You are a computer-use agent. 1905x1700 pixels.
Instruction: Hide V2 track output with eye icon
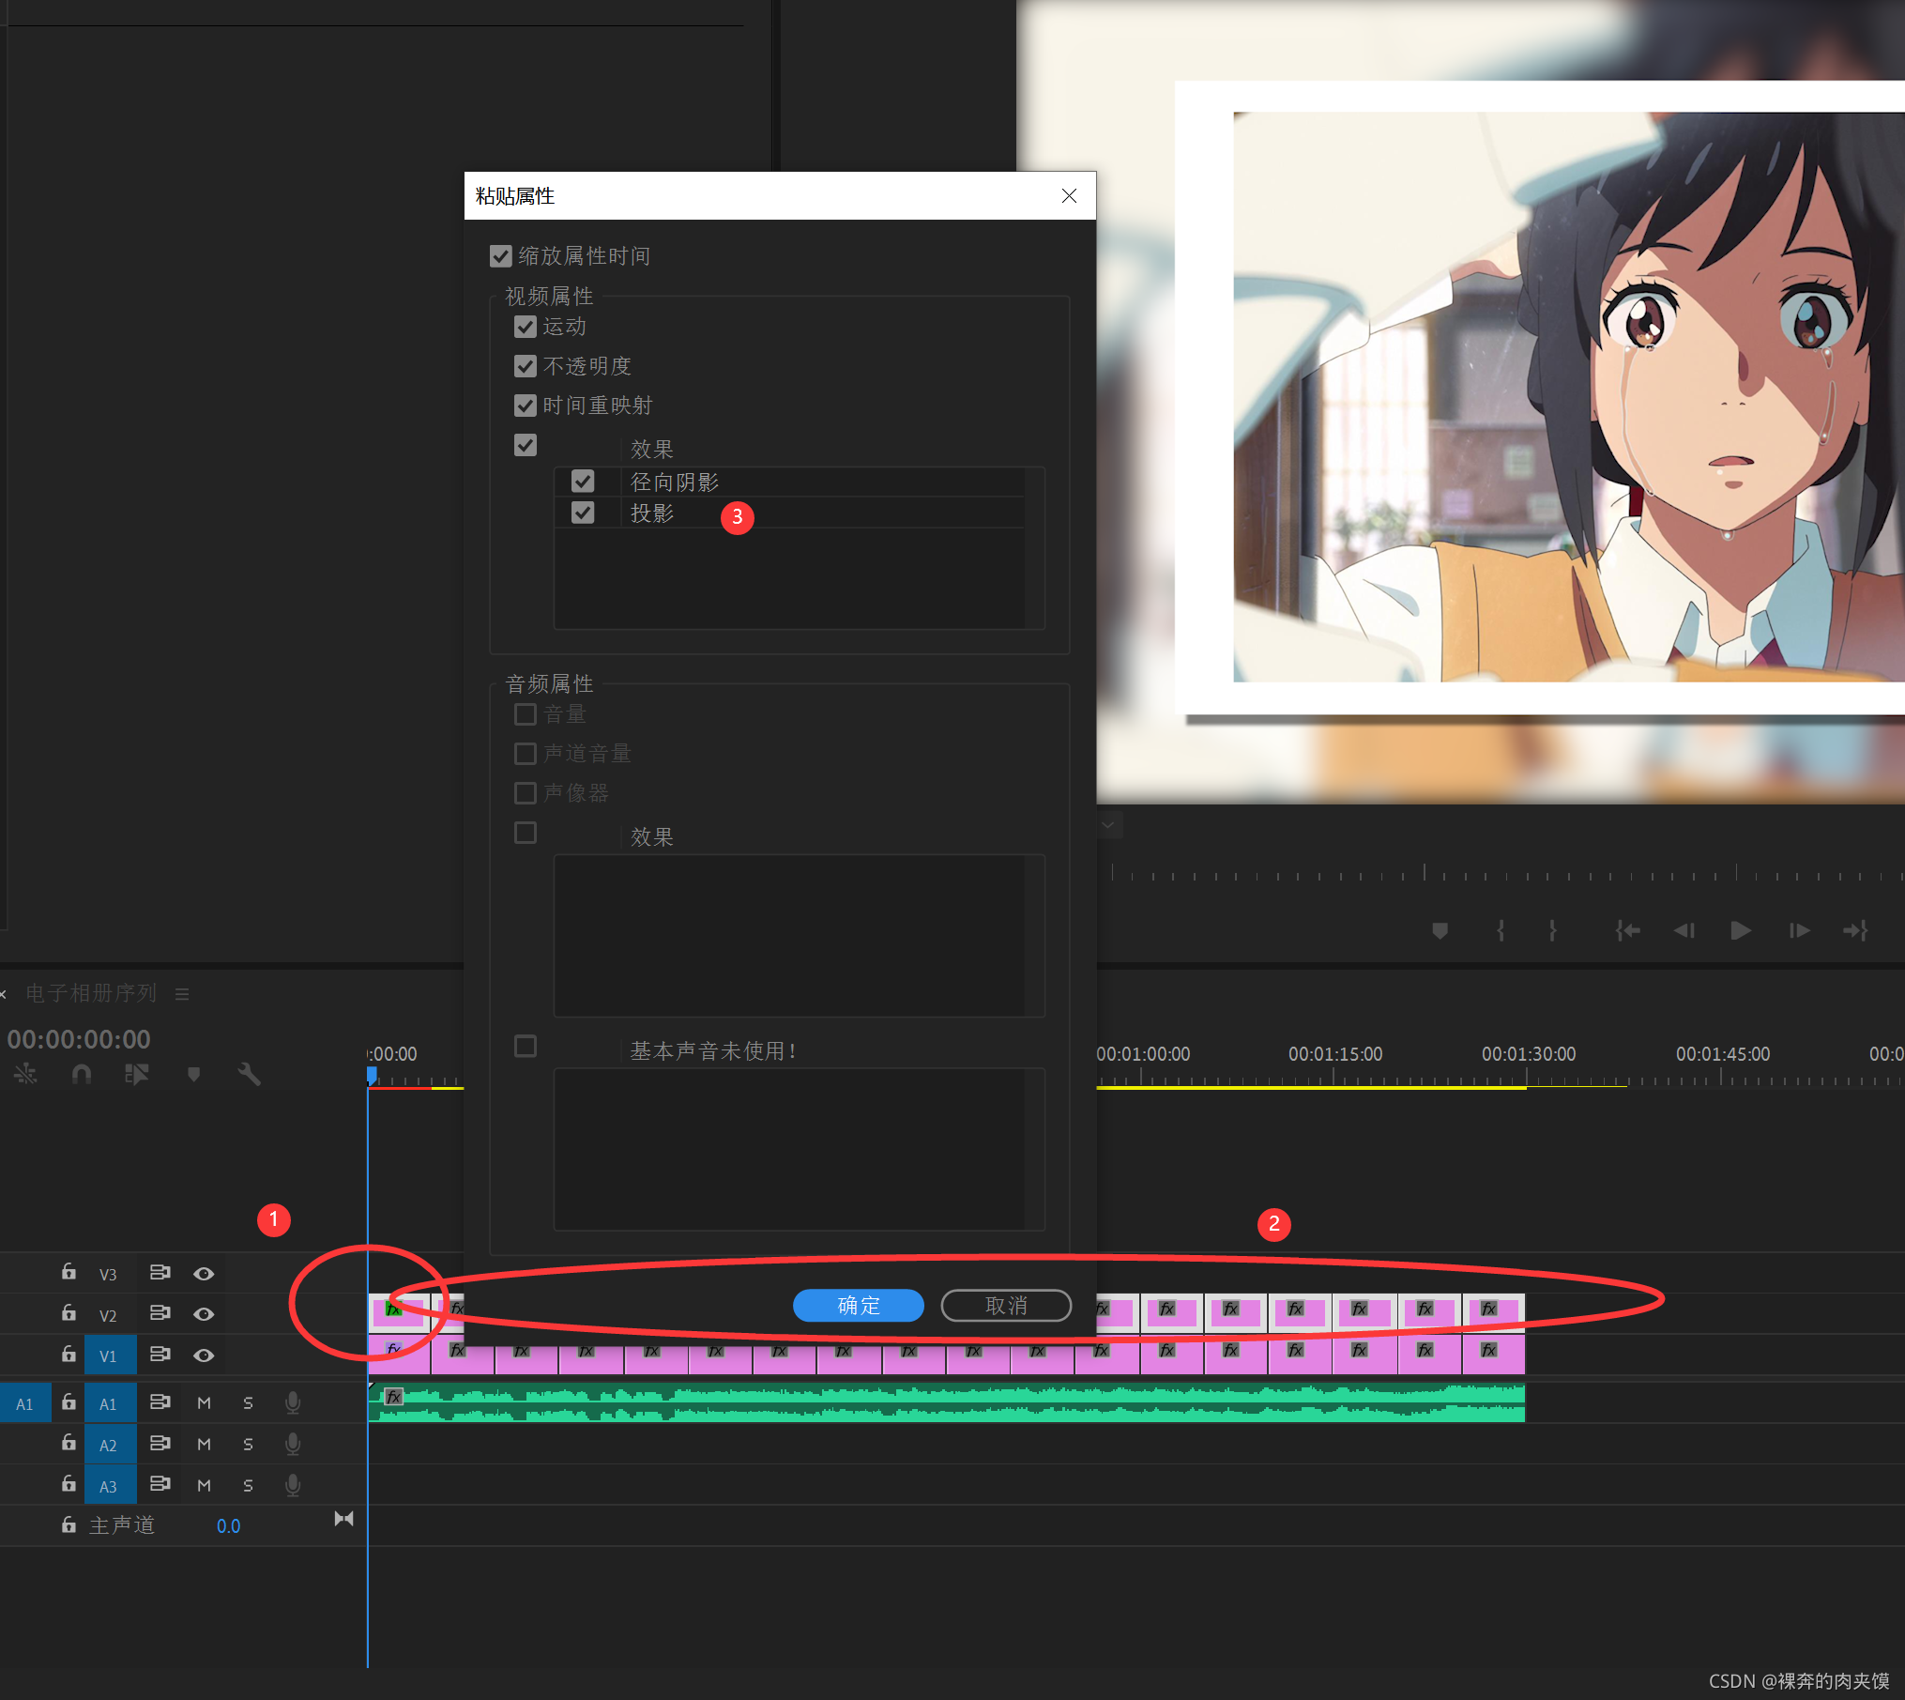[x=204, y=1314]
